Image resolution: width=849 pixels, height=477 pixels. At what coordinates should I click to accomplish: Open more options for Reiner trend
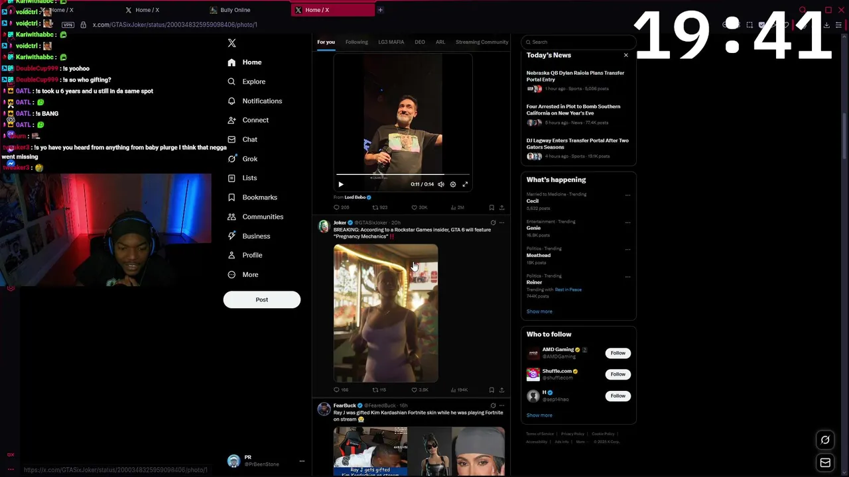coord(627,276)
